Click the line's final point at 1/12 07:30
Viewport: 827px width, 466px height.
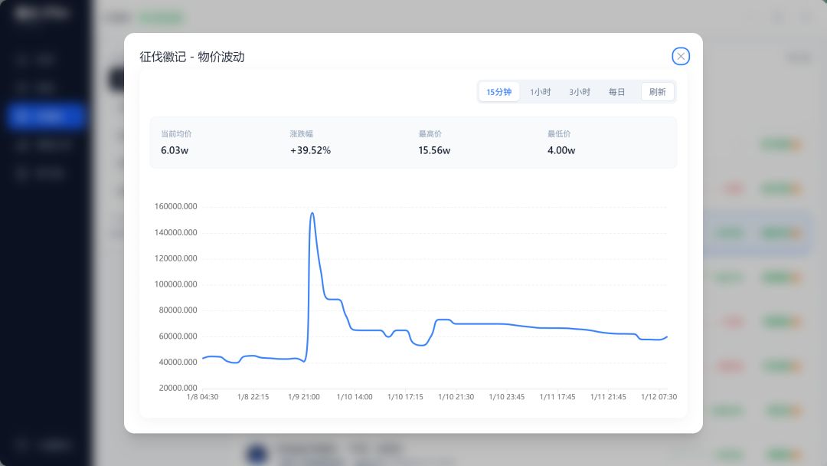pos(666,336)
